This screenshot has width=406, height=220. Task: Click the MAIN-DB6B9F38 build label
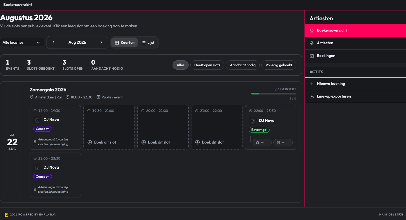click(x=391, y=215)
